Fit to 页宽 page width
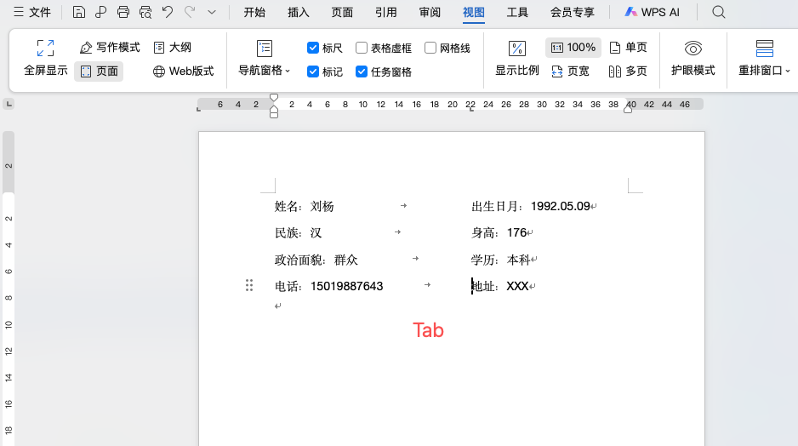The image size is (798, 446). click(570, 71)
